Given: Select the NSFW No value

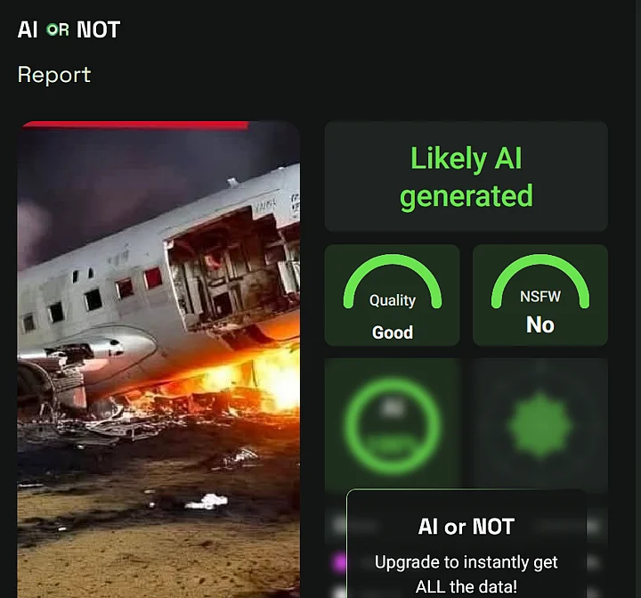Looking at the screenshot, I should coord(540,325).
